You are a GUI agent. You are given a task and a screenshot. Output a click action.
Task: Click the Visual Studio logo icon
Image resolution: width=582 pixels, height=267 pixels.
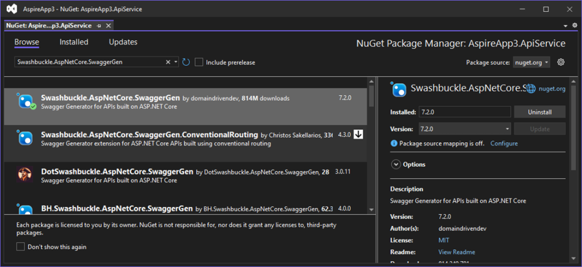pyautogui.click(x=11, y=9)
